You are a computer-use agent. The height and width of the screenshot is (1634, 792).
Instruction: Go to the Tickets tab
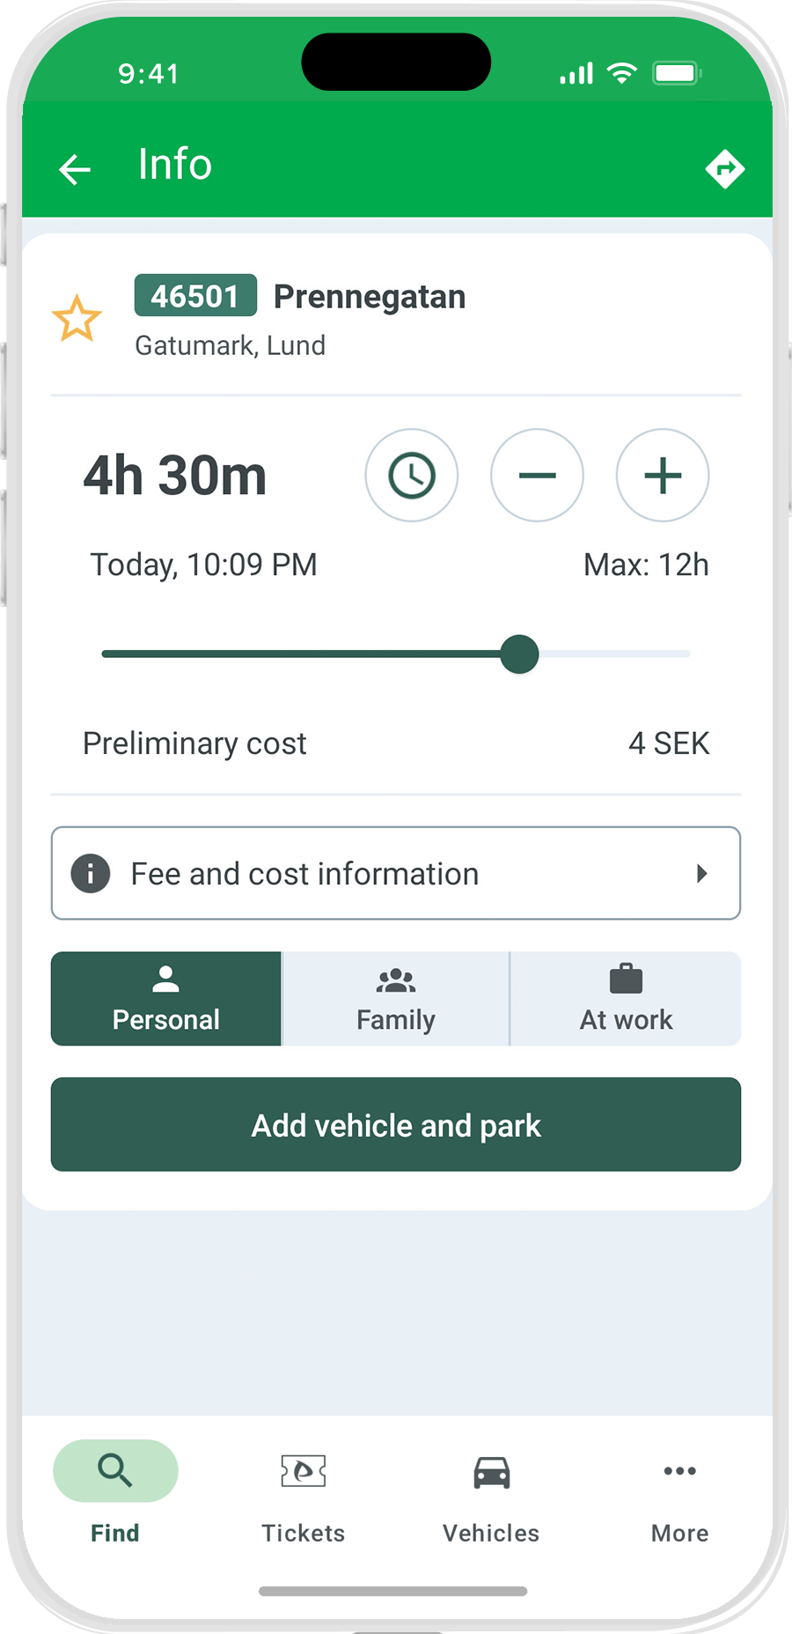click(304, 1492)
